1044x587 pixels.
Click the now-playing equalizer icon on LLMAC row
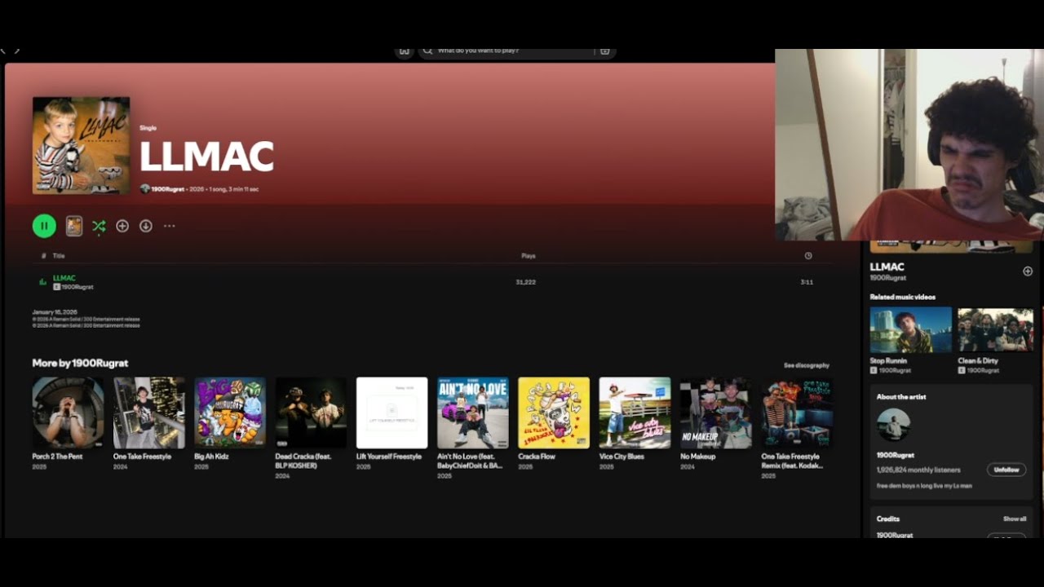click(42, 282)
